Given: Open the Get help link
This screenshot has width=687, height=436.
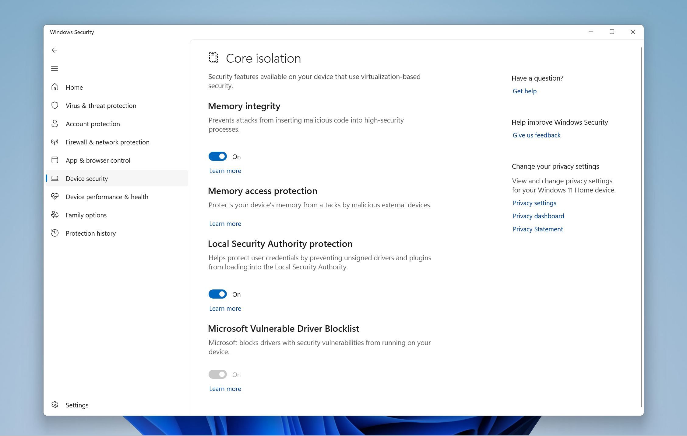Looking at the screenshot, I should 524,91.
